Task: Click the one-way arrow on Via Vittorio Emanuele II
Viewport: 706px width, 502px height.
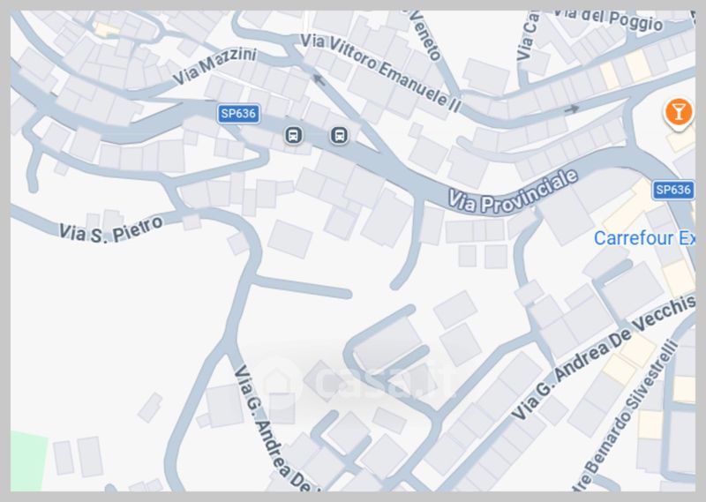Action: (x=319, y=80)
